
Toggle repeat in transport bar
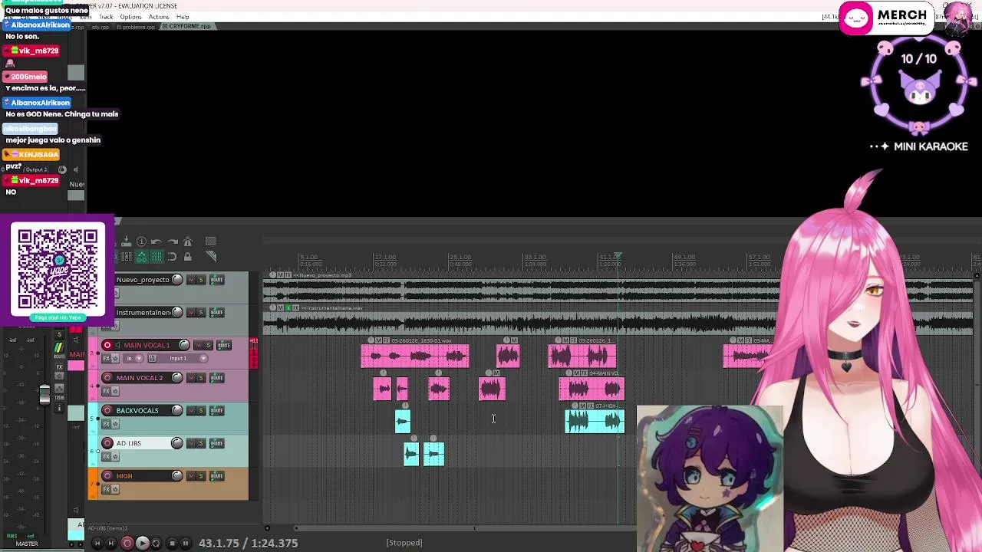click(x=156, y=543)
